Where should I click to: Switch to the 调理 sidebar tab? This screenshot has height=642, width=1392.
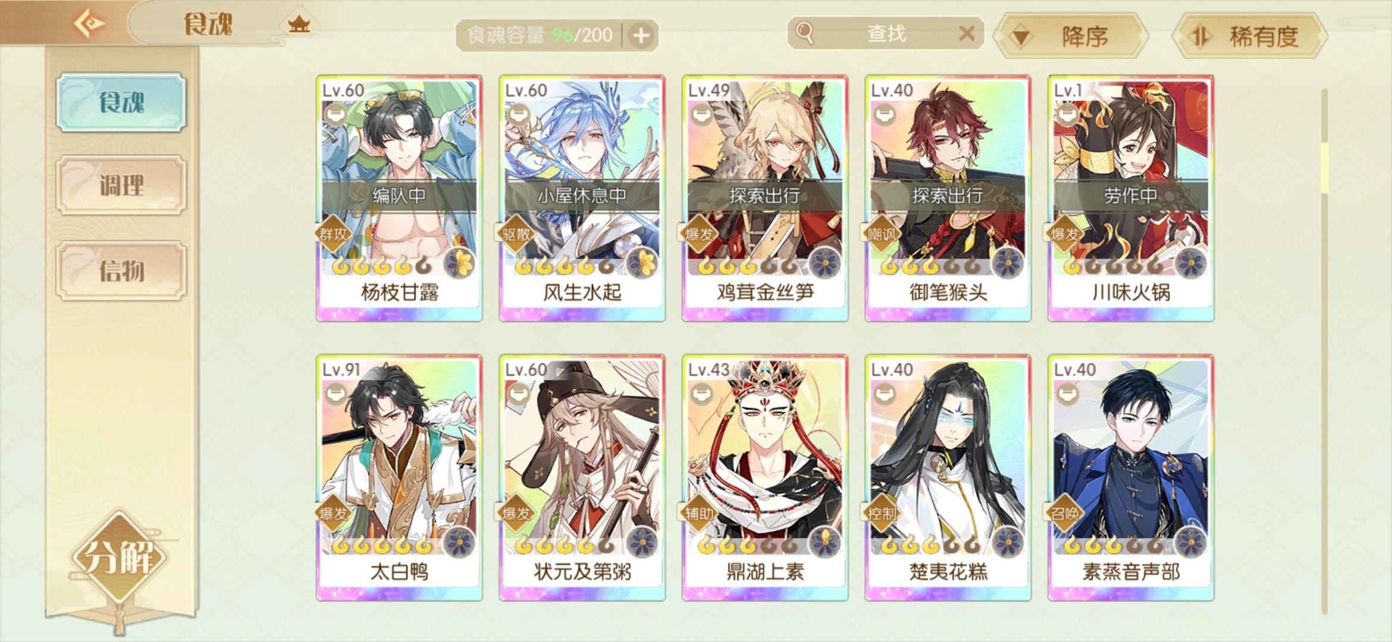(121, 185)
